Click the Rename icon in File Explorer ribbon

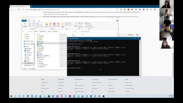[x=58, y=24]
